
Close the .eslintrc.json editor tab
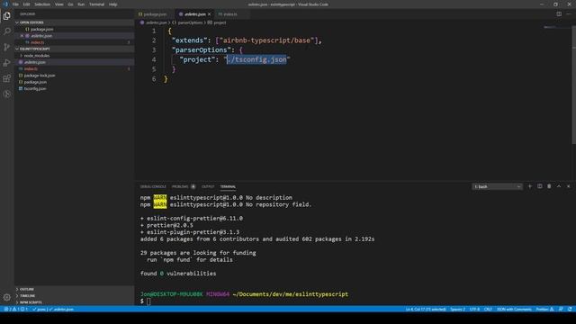[210, 14]
